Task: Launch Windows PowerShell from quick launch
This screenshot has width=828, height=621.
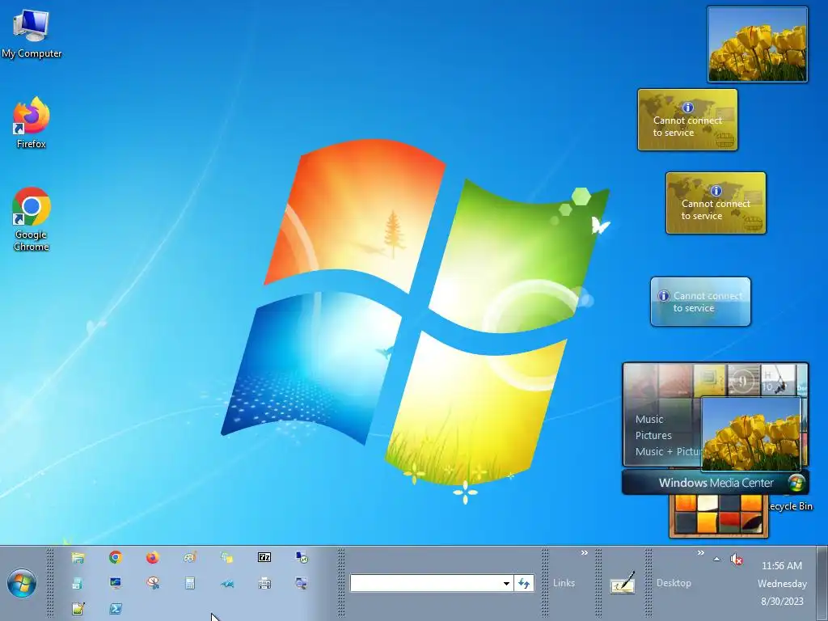Action: point(116,609)
